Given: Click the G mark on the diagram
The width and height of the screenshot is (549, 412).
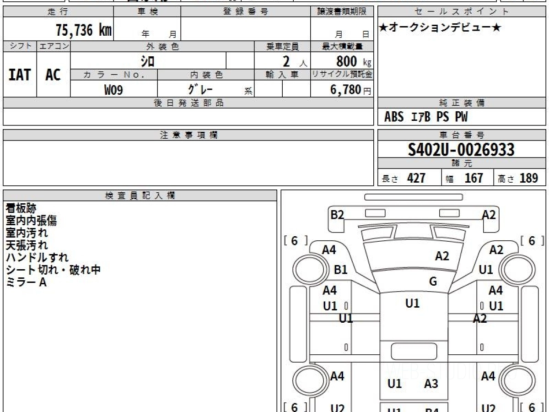Looking at the screenshot, I should point(433,282).
